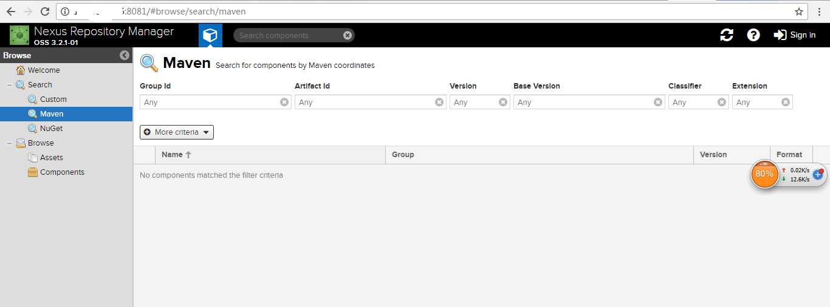Click the Nexus refresh icon in header
Image resolution: width=830 pixels, height=307 pixels.
tap(727, 35)
